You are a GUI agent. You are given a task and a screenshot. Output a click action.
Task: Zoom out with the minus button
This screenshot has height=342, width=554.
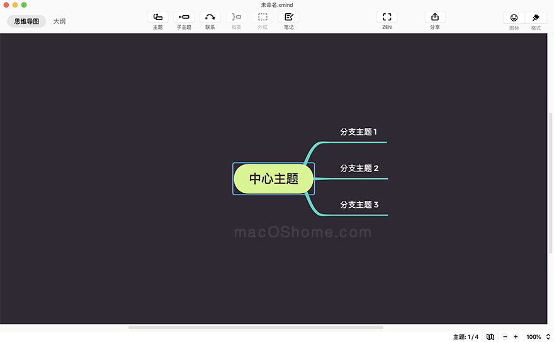[x=506, y=337]
